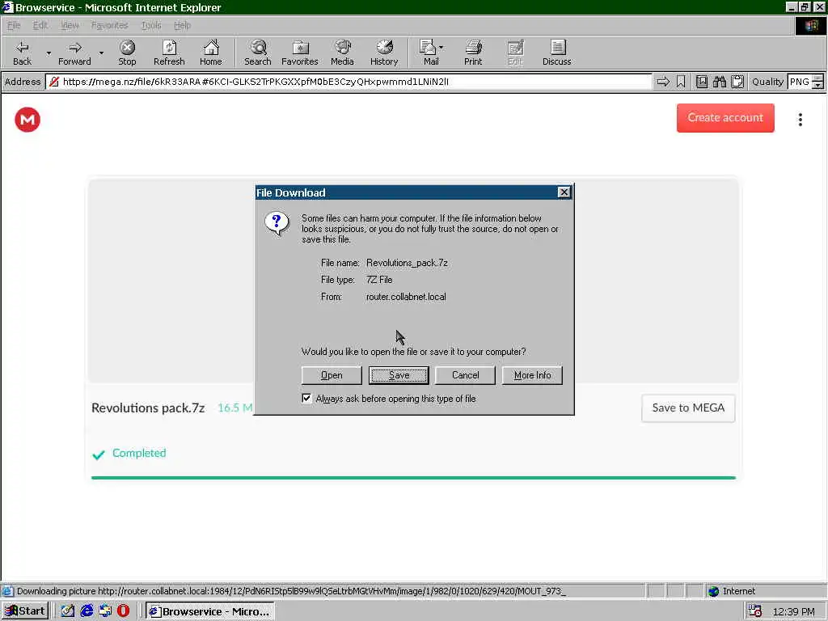Open the Back history dropdown arrow
Image resolution: width=828 pixels, height=621 pixels.
pyautogui.click(x=49, y=53)
